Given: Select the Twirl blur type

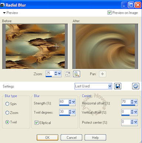Looking at the screenshot, I should click(7, 122).
